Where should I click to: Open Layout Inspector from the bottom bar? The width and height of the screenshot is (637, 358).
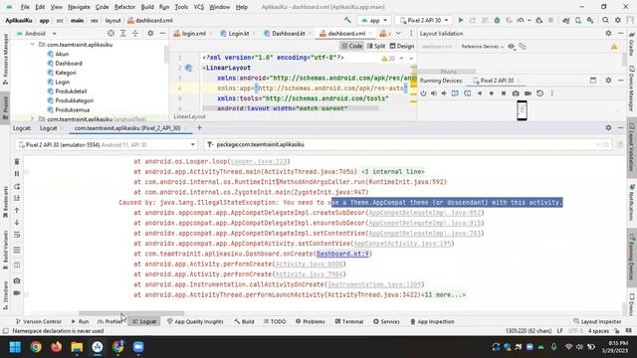597,321
